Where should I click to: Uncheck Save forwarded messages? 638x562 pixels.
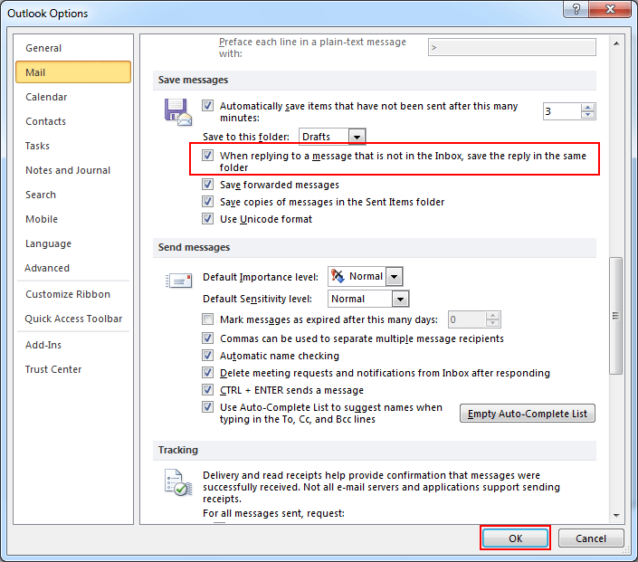pos(207,185)
